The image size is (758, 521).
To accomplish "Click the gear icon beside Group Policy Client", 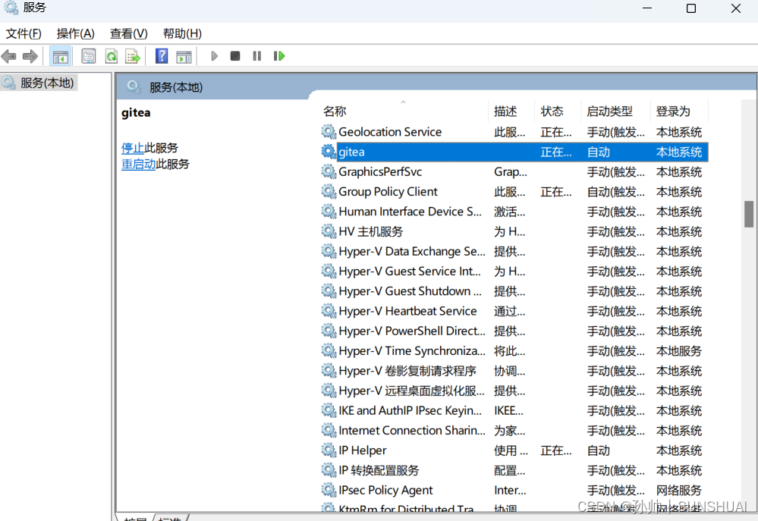I will tap(329, 191).
